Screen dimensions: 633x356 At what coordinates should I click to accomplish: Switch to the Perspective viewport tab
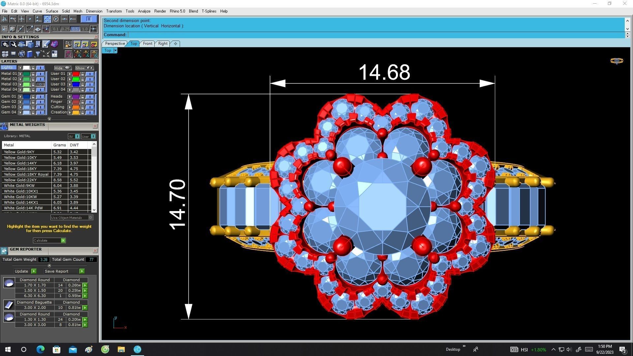pos(114,44)
